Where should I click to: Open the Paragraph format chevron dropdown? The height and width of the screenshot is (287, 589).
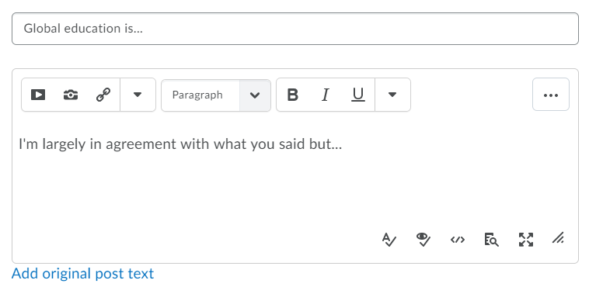click(255, 95)
